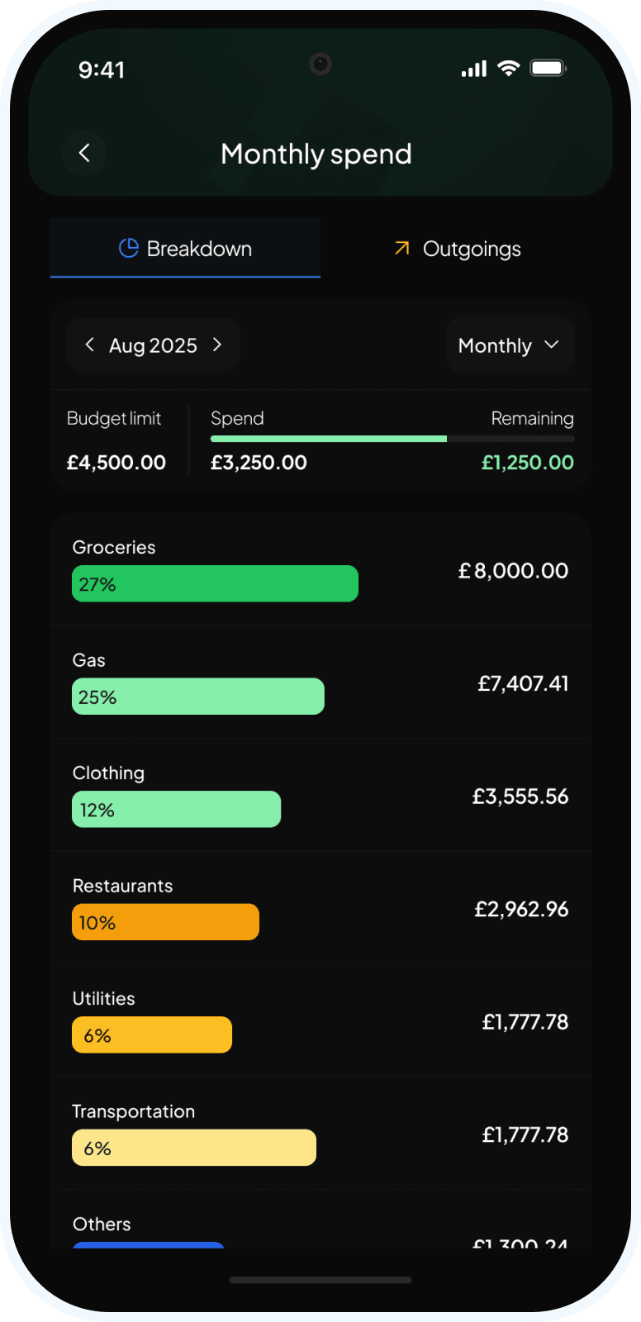Tap the cellular signal icon
Viewport: 641px width, 1322px height.
[x=474, y=69]
